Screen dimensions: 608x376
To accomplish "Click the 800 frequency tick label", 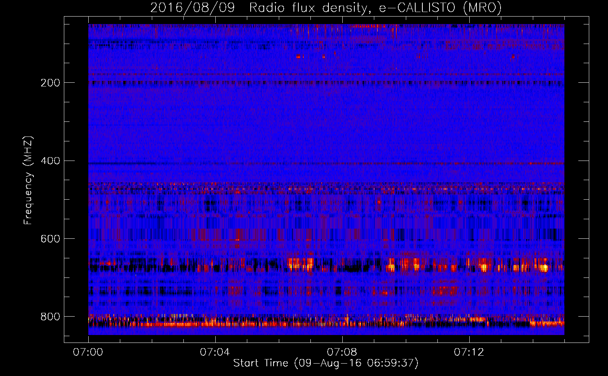I will click(50, 317).
